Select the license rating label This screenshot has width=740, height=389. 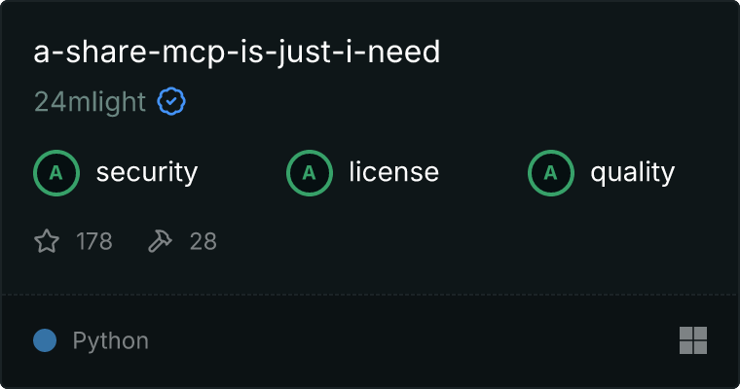(393, 171)
